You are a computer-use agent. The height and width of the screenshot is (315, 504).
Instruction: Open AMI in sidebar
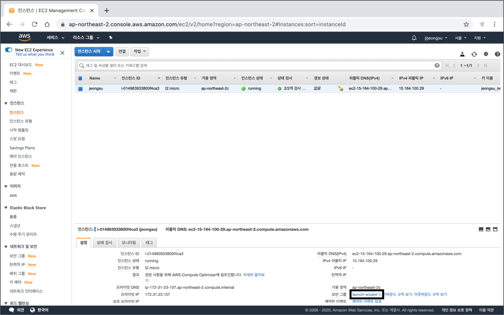coord(13,195)
